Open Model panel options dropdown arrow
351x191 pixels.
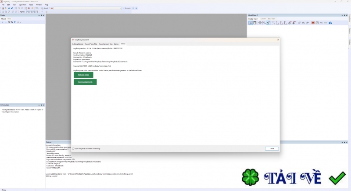39,15
